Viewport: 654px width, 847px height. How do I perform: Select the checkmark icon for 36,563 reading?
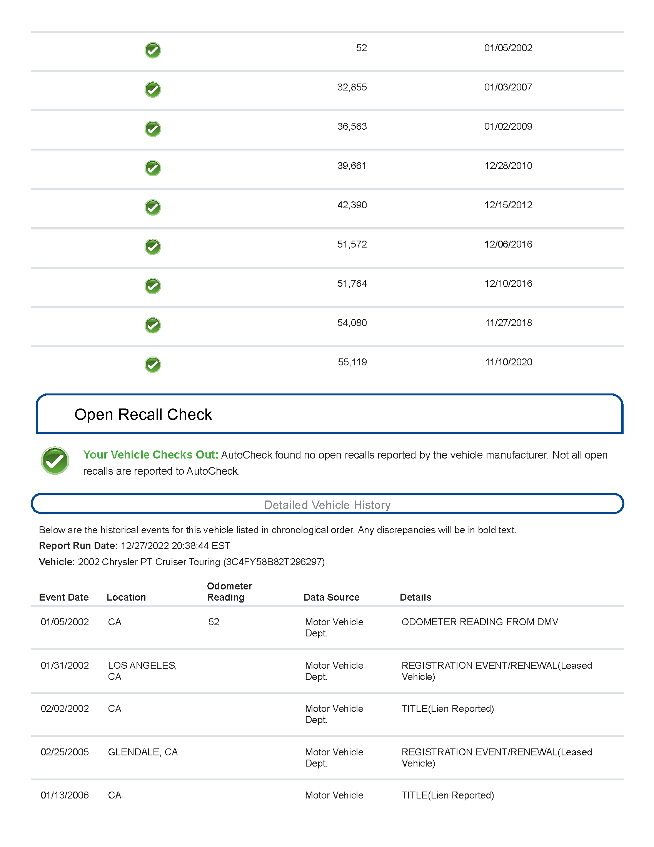tap(153, 129)
